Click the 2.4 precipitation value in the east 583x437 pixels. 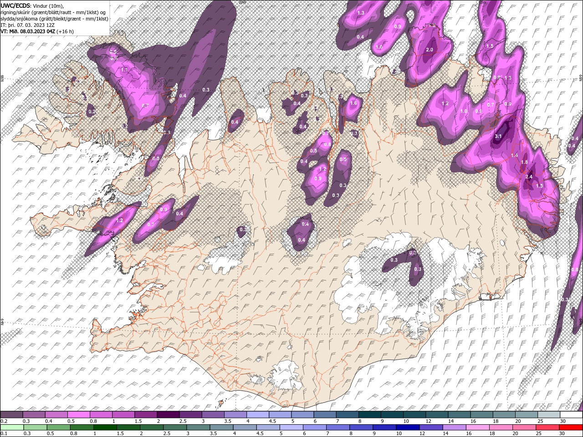(529, 177)
